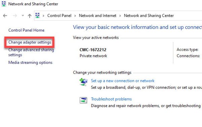Select the Network and Internet breadcrumb
This screenshot has width=202, height=127.
[98, 15]
